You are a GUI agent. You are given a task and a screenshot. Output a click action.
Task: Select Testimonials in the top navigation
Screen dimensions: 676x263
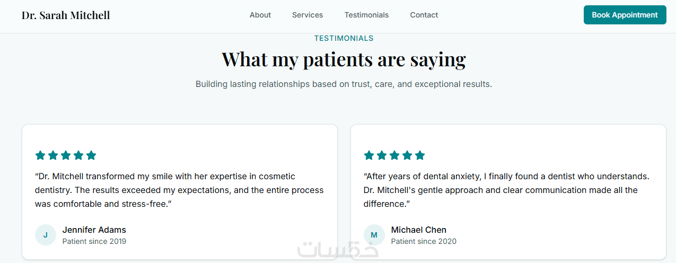pos(366,15)
